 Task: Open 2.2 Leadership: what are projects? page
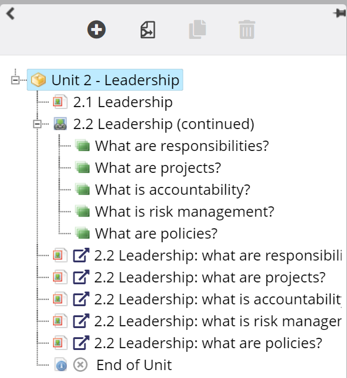coord(210,278)
